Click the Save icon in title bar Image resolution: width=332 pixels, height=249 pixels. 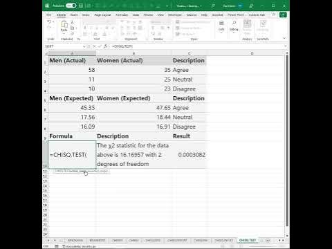pyautogui.click(x=81, y=6)
